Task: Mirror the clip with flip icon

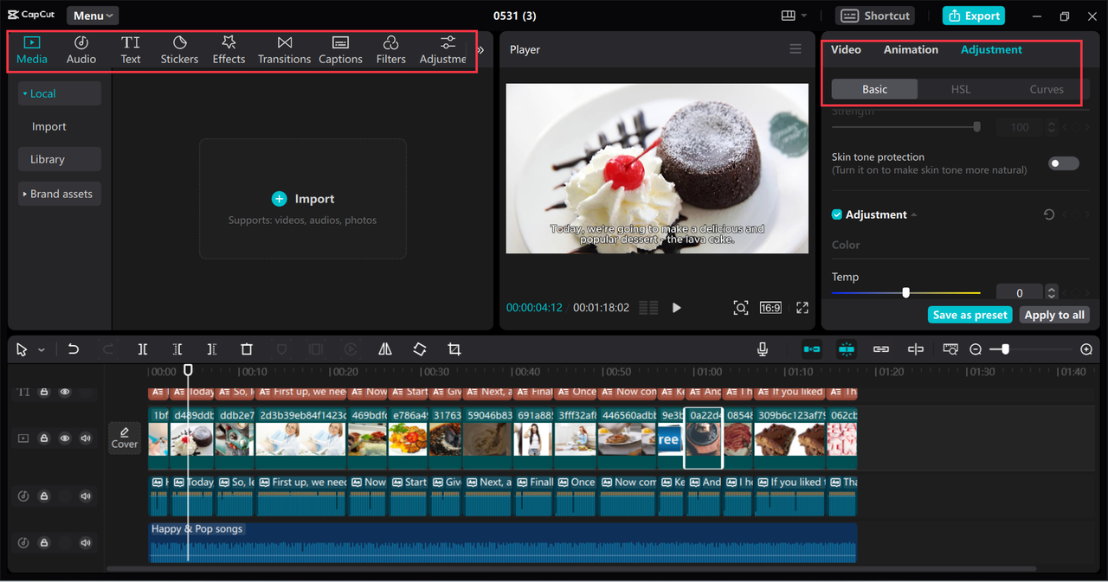Action: point(385,349)
